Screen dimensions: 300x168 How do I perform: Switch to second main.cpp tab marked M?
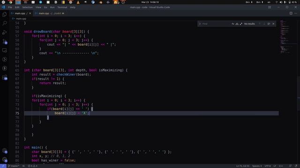[49, 14]
